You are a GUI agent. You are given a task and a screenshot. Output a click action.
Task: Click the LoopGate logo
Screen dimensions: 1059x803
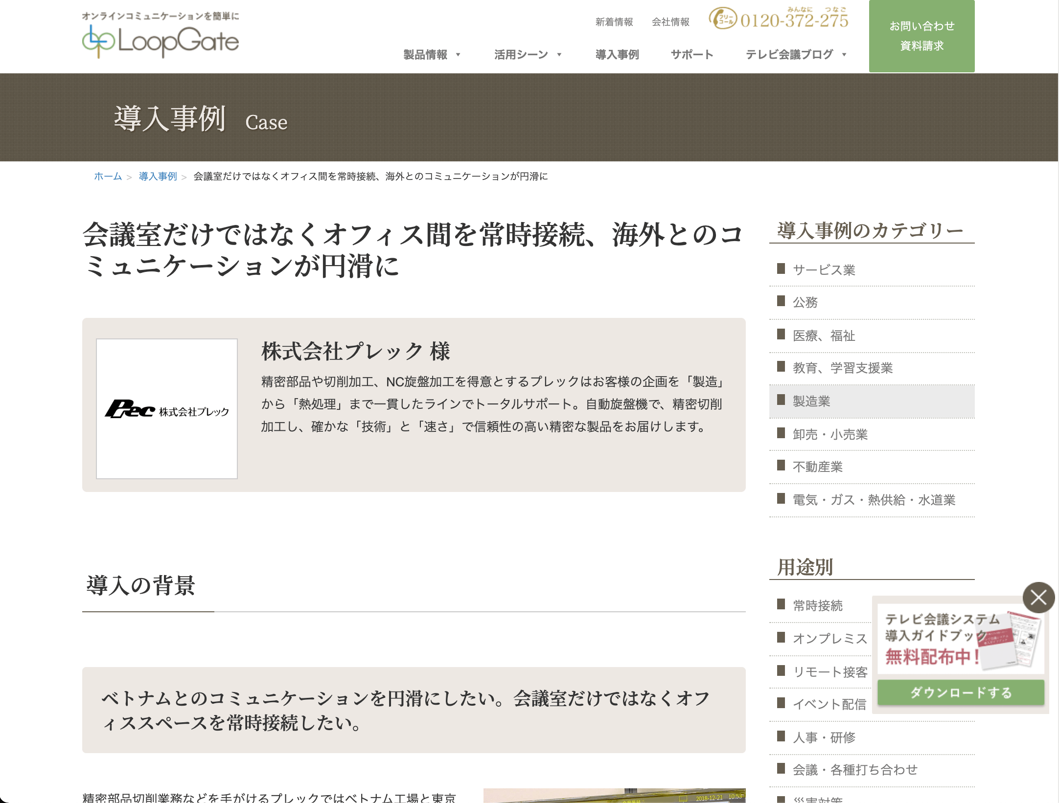coord(161,36)
